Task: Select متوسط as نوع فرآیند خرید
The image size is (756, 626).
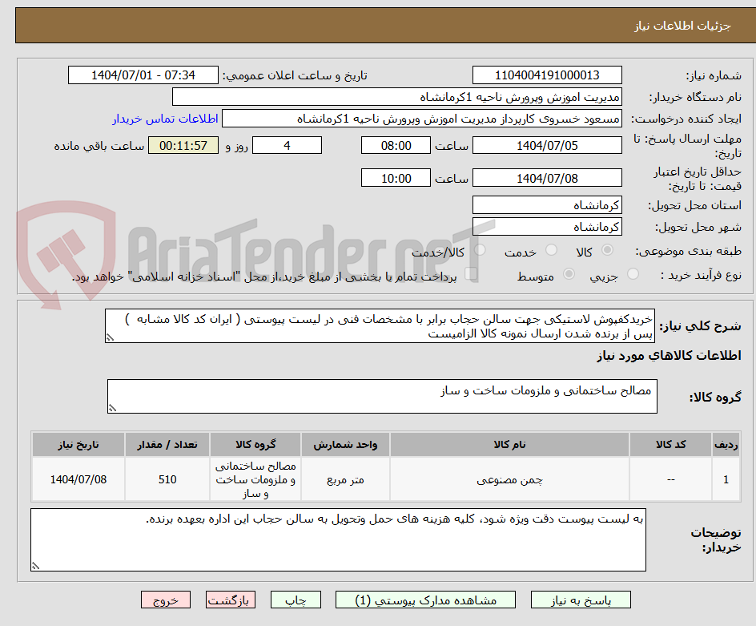Action: click(x=569, y=273)
